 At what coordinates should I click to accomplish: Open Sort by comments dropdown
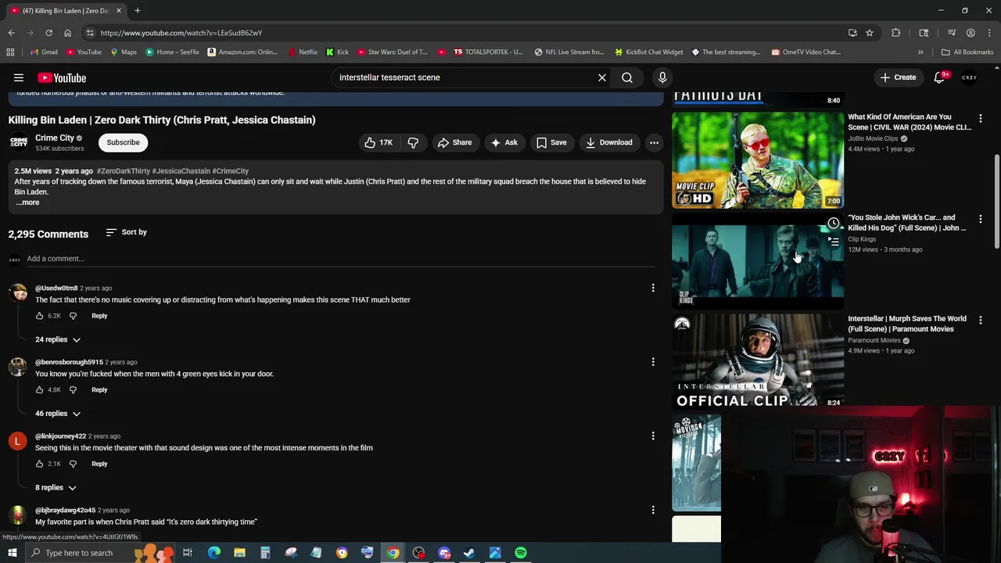pos(126,232)
